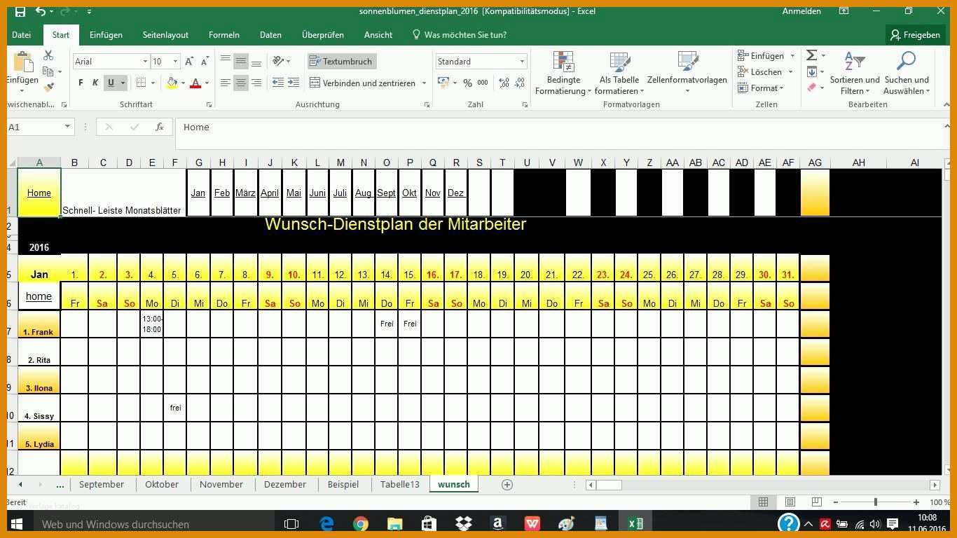957x538 pixels.
Task: Click the decrease indent icon
Action: click(278, 83)
